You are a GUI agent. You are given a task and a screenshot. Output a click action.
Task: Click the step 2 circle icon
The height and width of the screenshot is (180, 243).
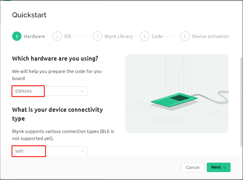57,36
